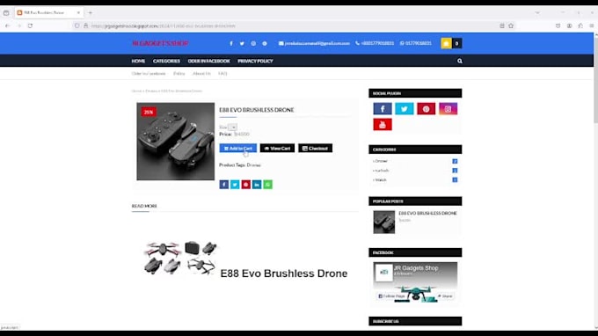Image resolution: width=598 pixels, height=336 pixels.
Task: Open Instagram from Social Plugin widget
Action: coord(448,109)
